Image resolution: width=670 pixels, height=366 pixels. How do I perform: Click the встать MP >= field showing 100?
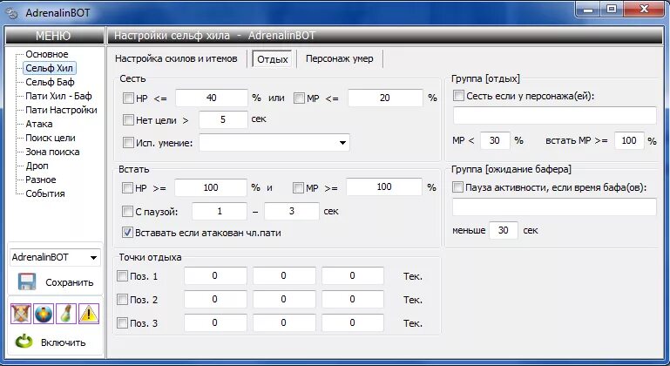point(629,140)
